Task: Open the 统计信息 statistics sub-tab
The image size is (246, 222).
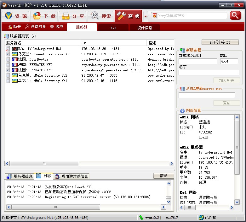Action: tap(145, 28)
